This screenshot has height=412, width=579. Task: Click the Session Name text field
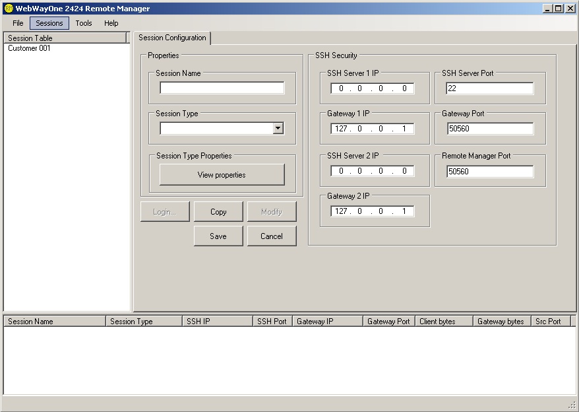222,88
